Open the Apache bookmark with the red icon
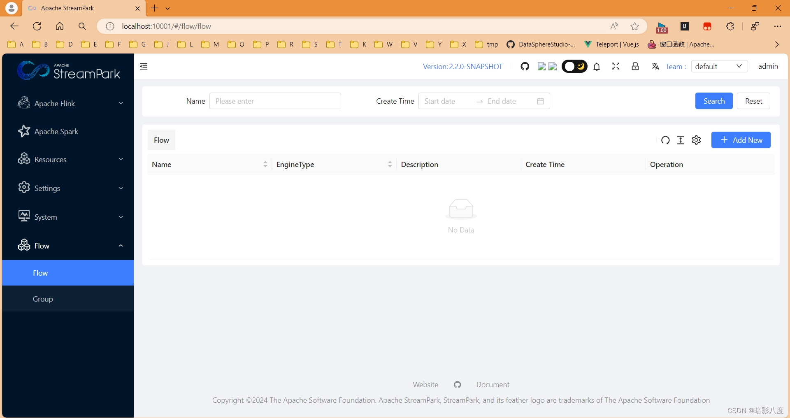This screenshot has height=418, width=790. point(681,44)
